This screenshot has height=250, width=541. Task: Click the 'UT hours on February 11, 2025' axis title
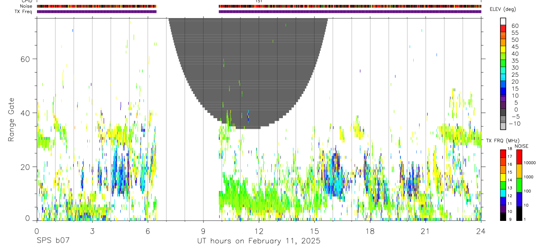pyautogui.click(x=259, y=242)
